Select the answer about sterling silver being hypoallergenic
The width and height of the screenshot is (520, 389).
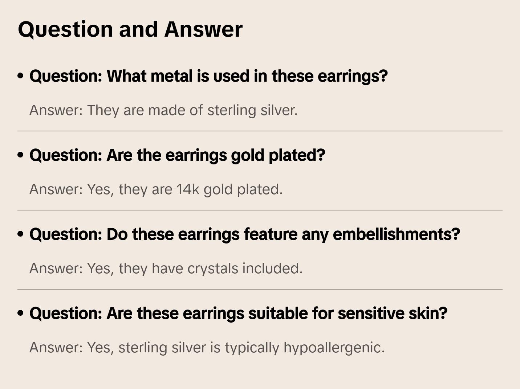[x=207, y=348]
